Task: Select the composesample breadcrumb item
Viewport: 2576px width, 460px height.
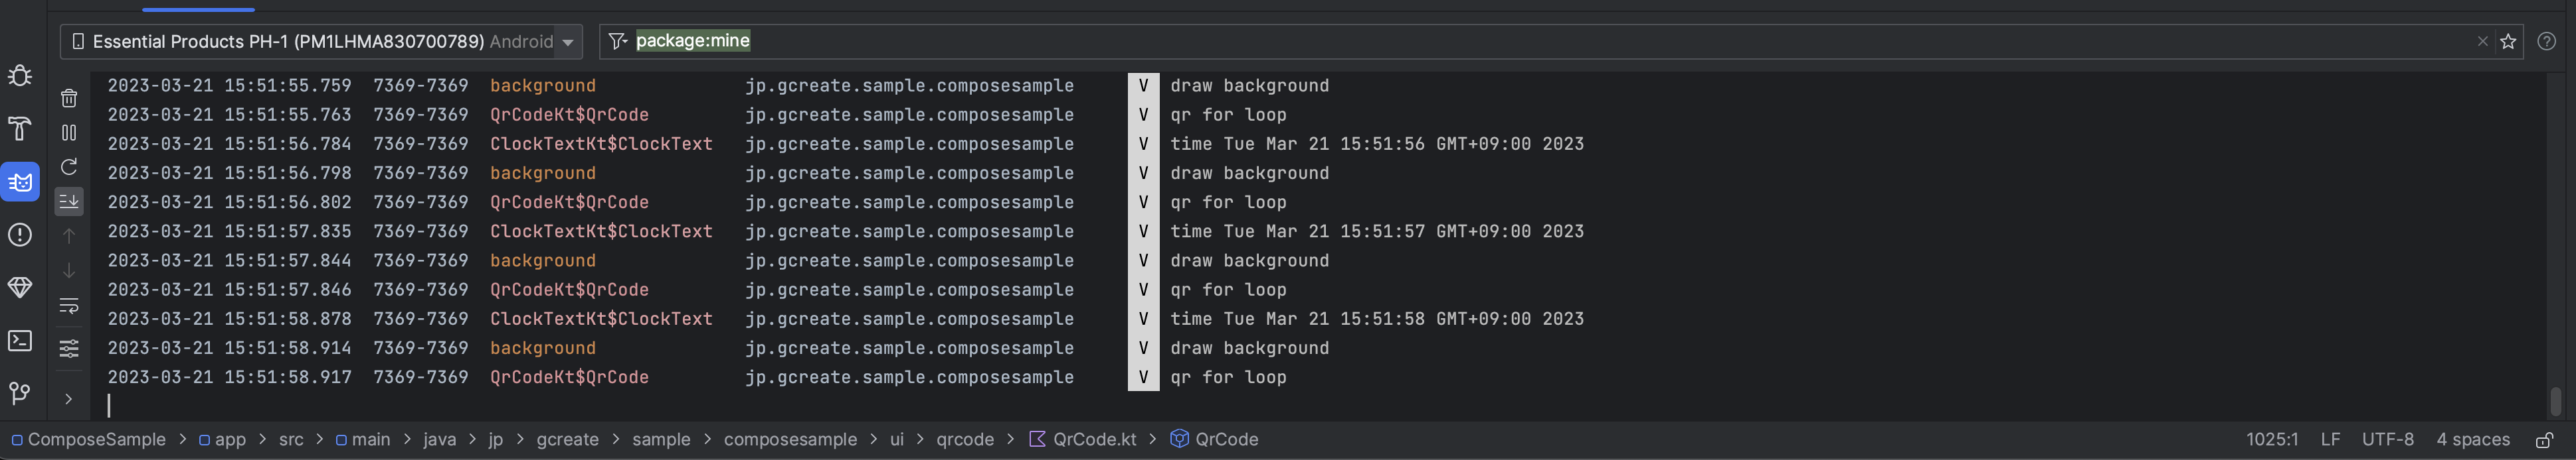Action: 790,440
